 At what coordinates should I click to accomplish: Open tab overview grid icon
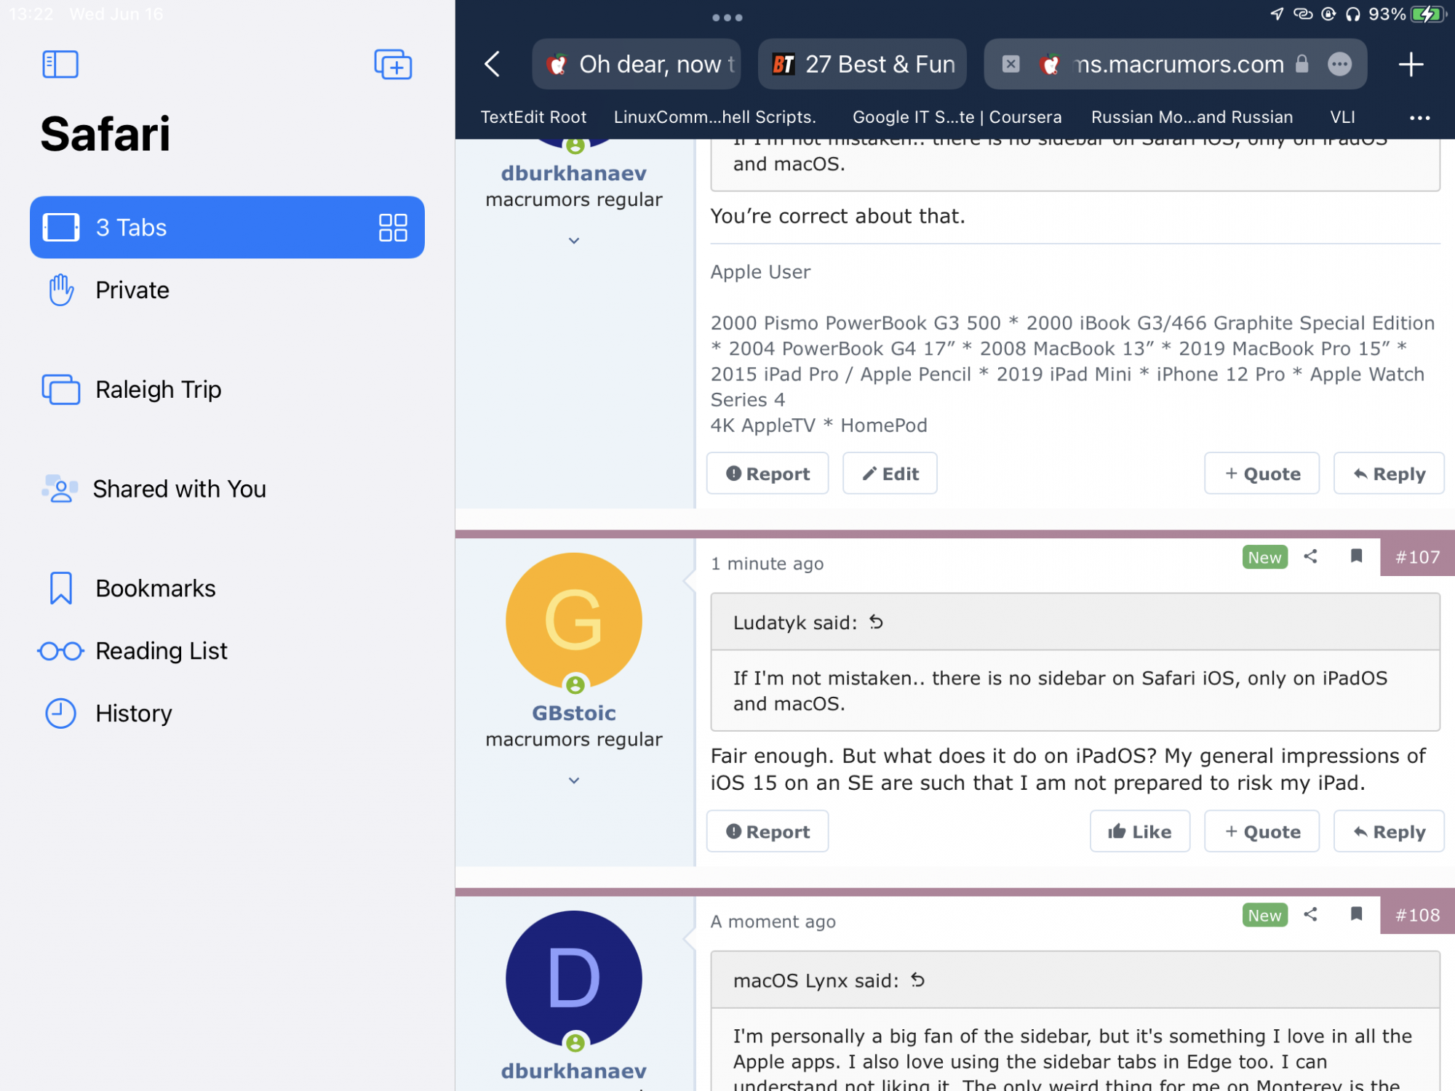coord(393,228)
